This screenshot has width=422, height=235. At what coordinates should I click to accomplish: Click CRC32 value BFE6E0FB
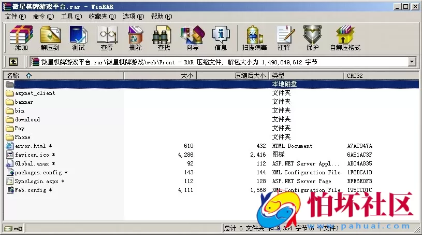point(359,182)
